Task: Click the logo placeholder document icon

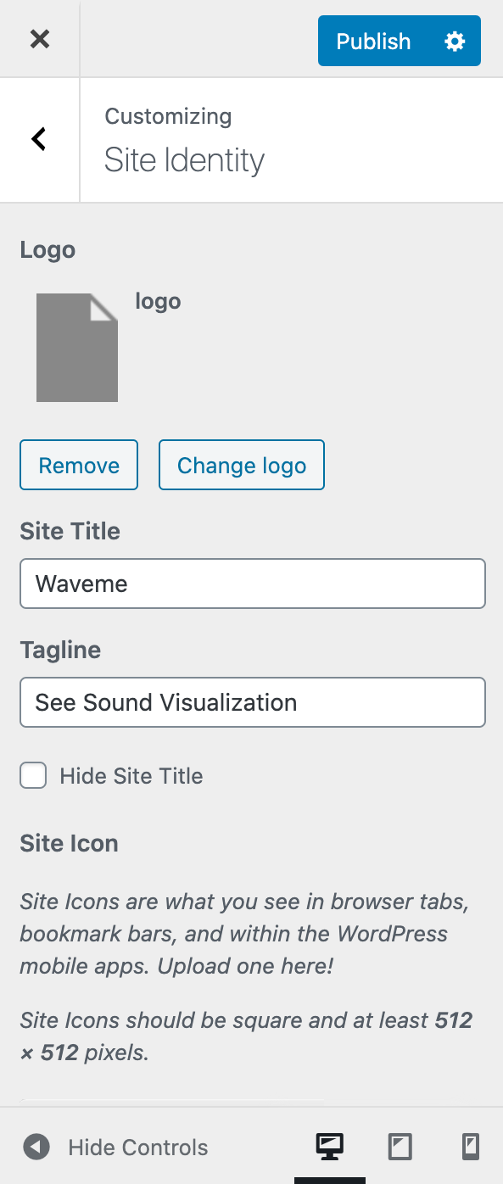Action: 76,347
